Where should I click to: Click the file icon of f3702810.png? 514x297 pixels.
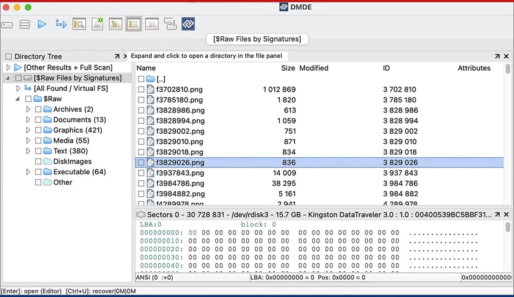151,90
